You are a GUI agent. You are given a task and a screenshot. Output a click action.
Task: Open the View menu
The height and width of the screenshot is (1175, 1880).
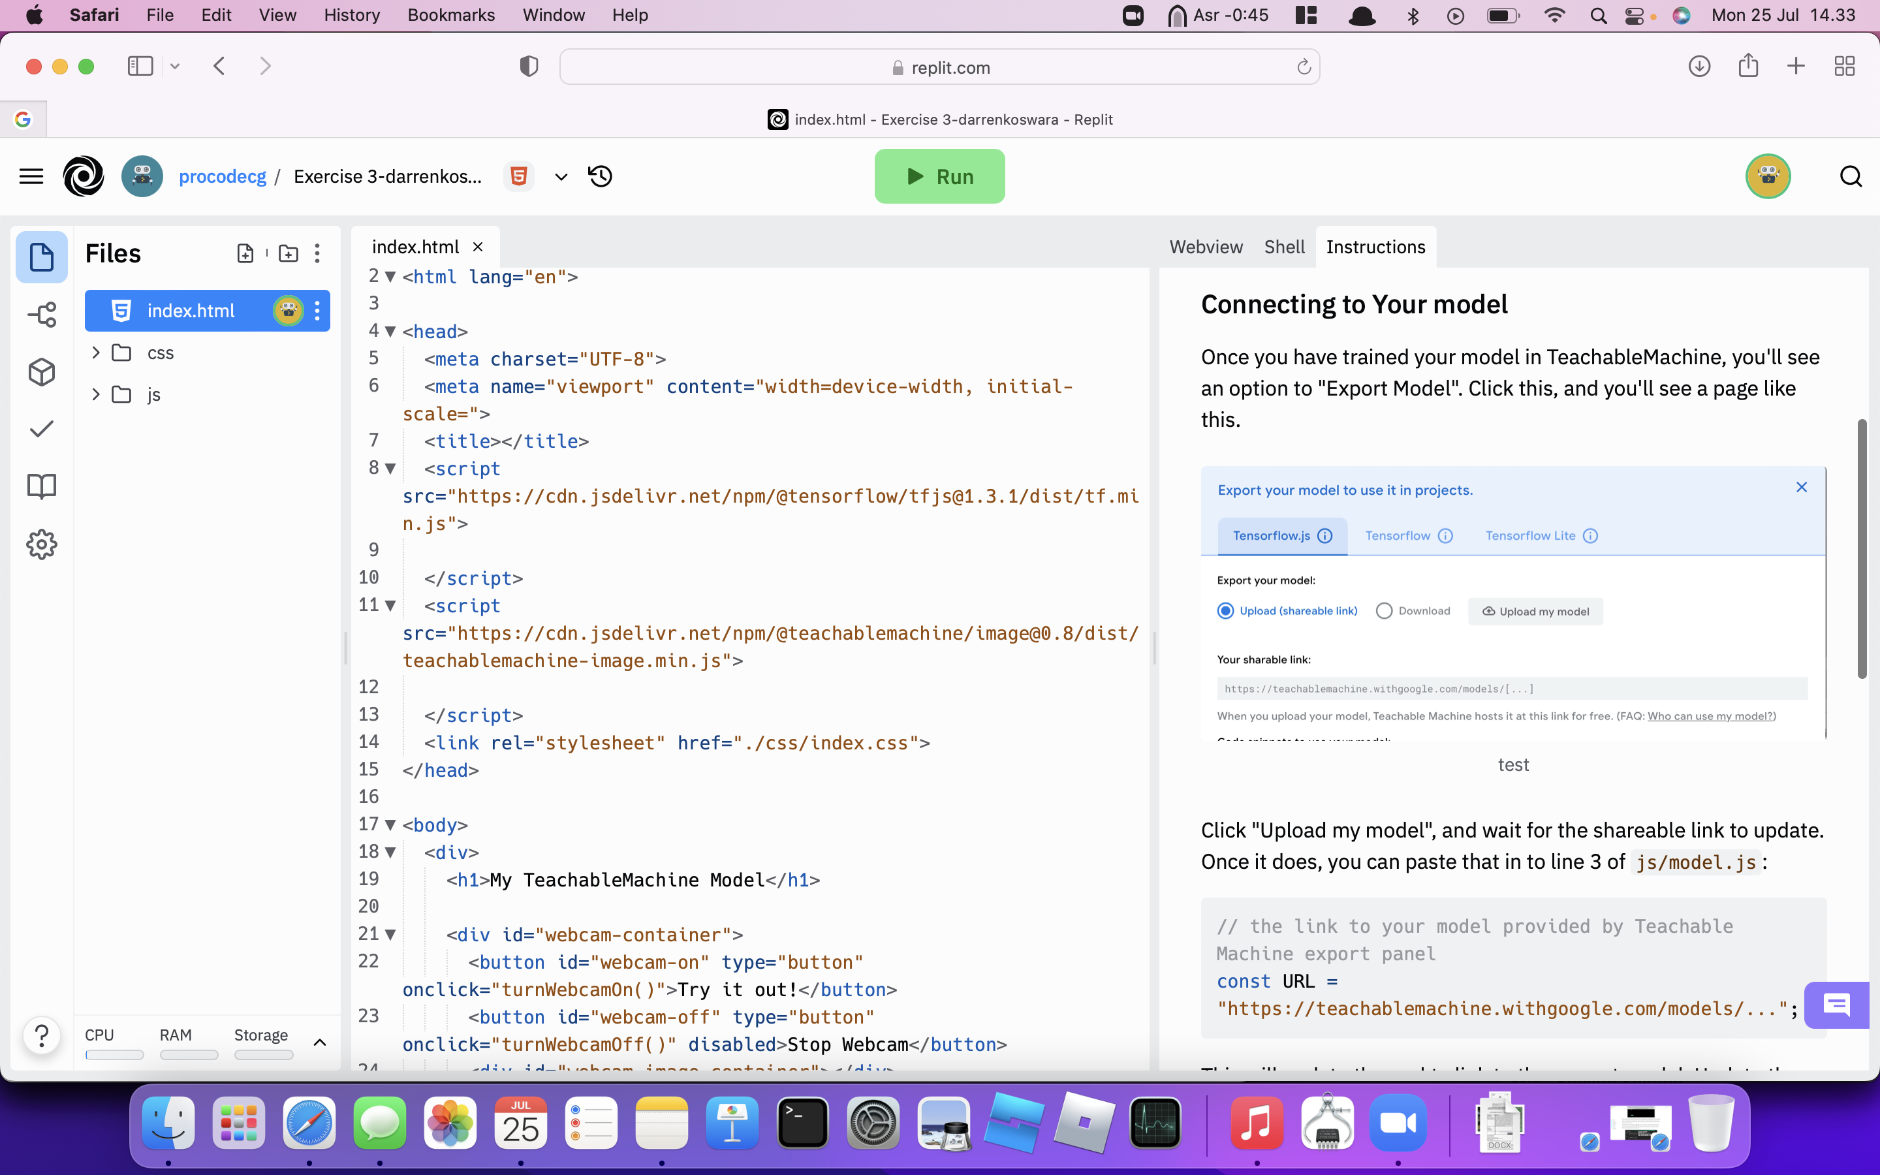click(277, 15)
